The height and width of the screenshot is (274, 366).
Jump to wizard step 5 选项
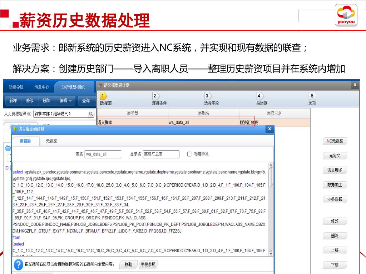[x=312, y=96]
